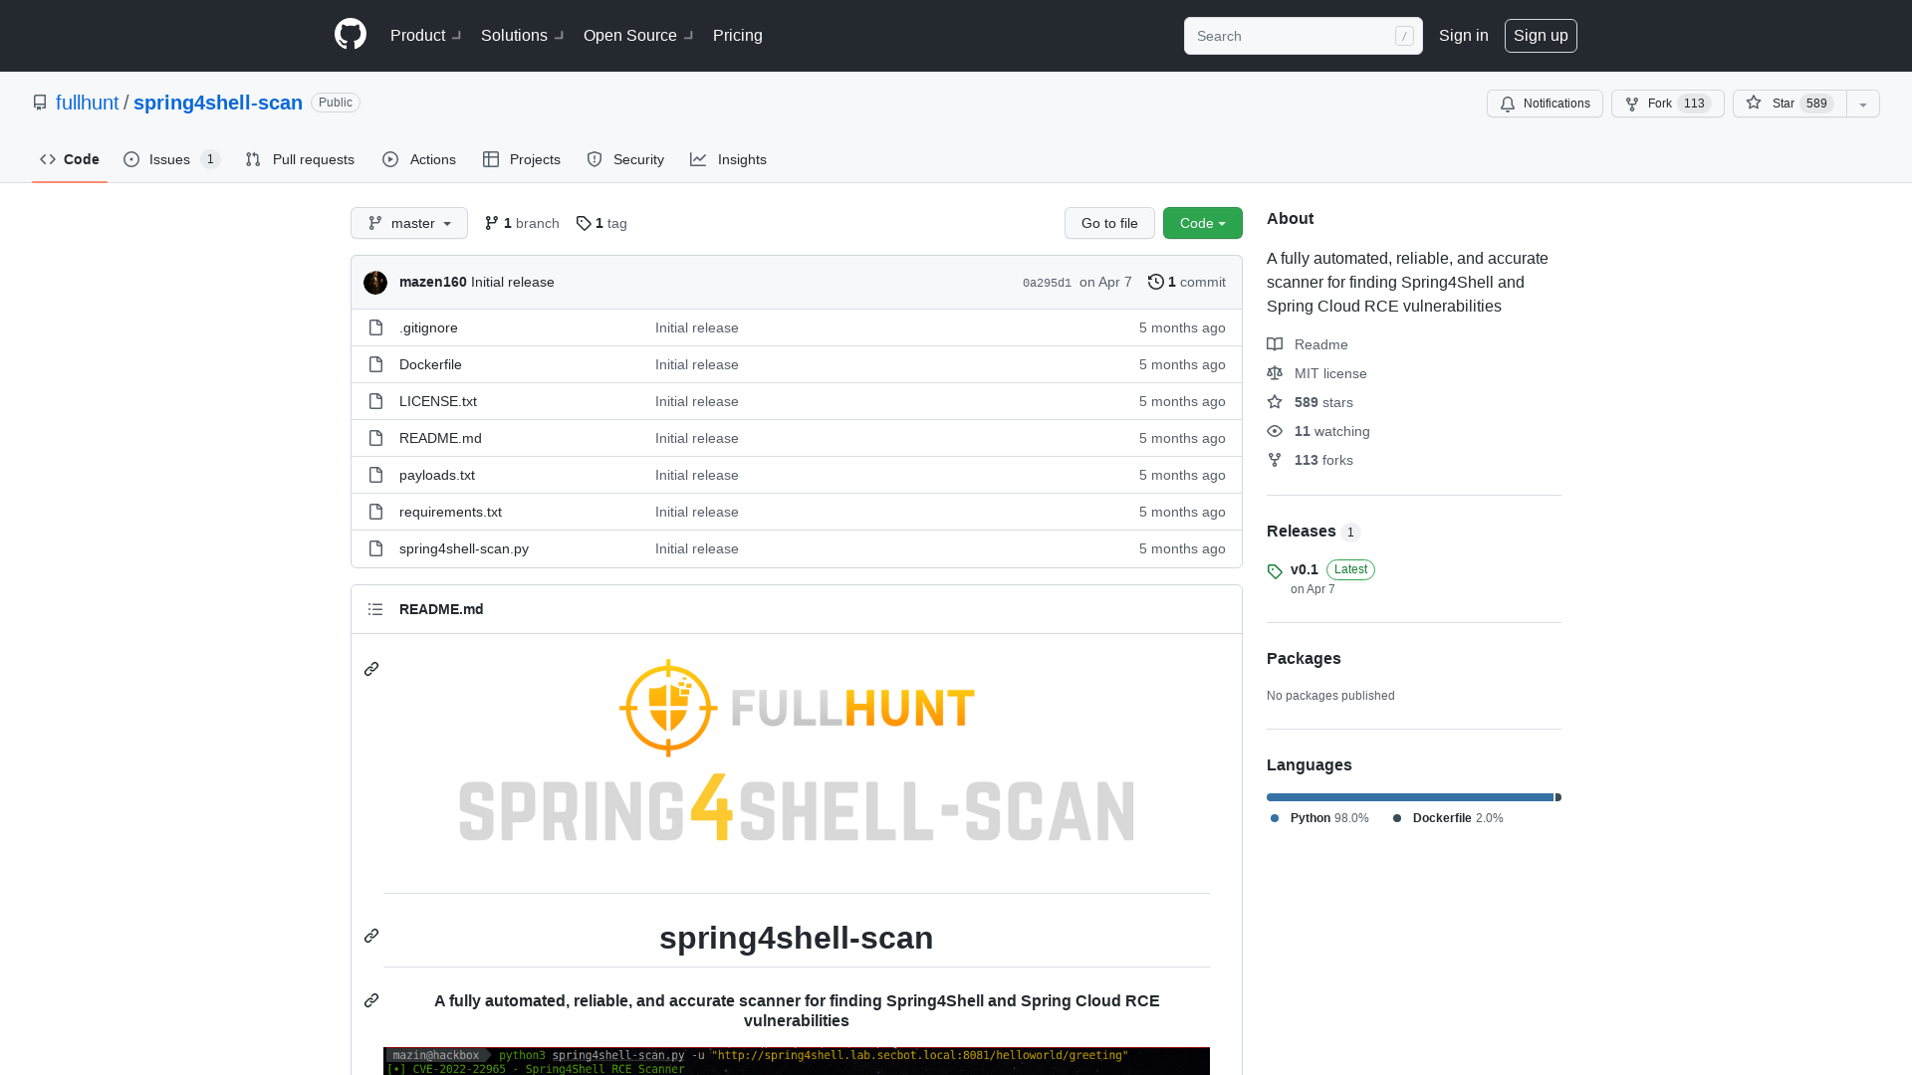
Task: Click the Python segment of the language bar
Action: point(1410,797)
